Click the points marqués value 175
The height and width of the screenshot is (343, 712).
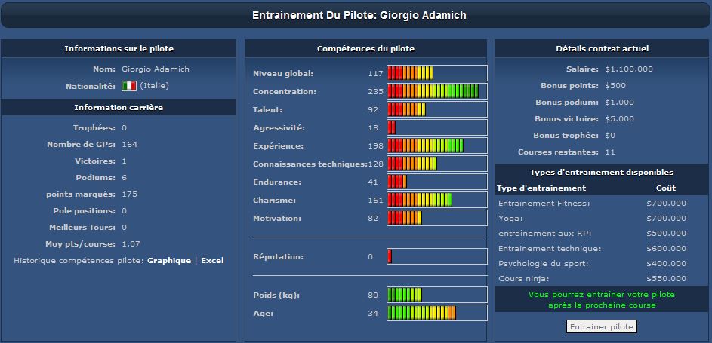click(129, 194)
